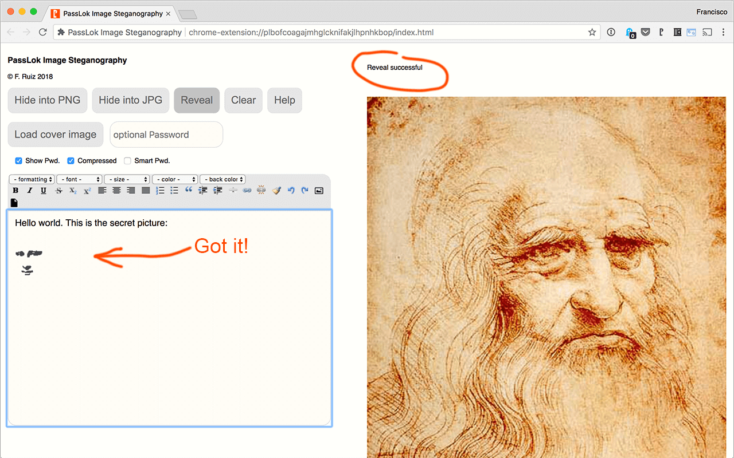Underline the selected text

click(x=44, y=191)
